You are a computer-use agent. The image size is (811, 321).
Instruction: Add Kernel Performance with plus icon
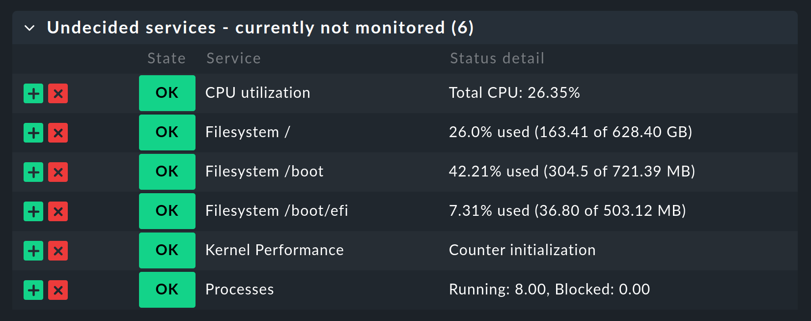(33, 251)
